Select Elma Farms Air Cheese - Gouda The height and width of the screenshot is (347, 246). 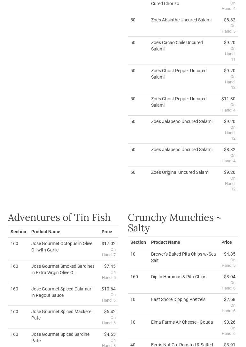click(x=182, y=322)
